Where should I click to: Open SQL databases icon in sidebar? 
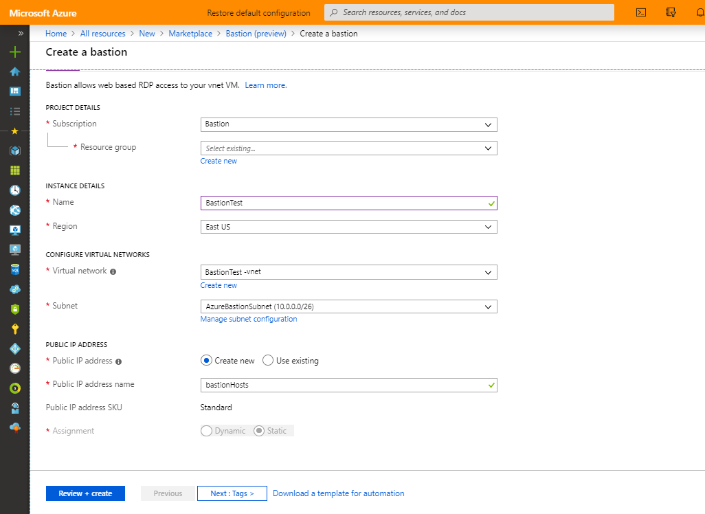click(15, 269)
